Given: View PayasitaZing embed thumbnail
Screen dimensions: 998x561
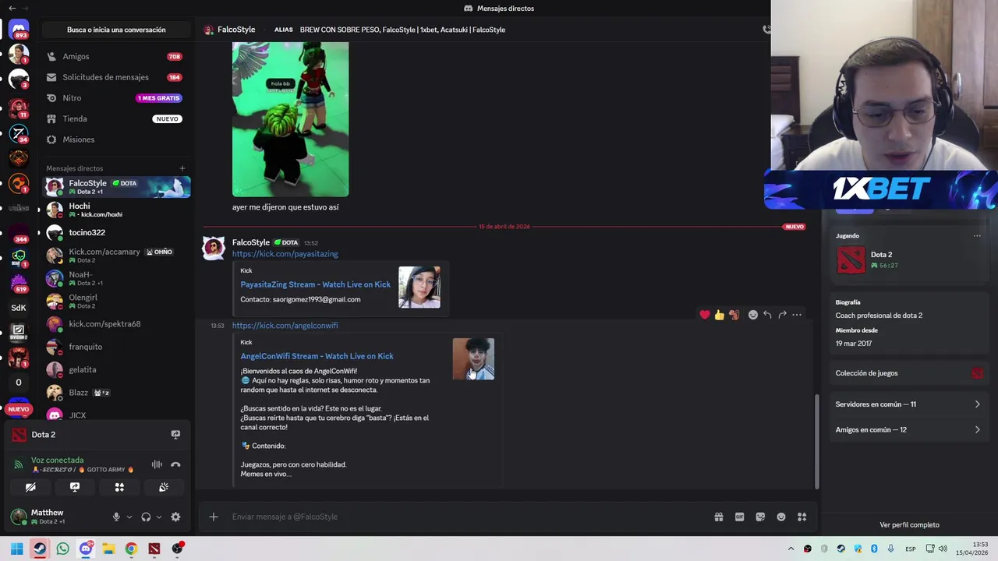Looking at the screenshot, I should pyautogui.click(x=419, y=288).
